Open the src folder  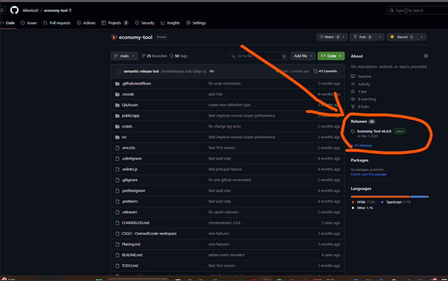click(124, 137)
